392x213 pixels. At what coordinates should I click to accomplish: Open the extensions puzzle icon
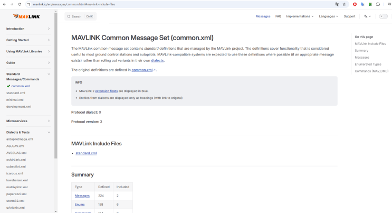tap(378, 4)
